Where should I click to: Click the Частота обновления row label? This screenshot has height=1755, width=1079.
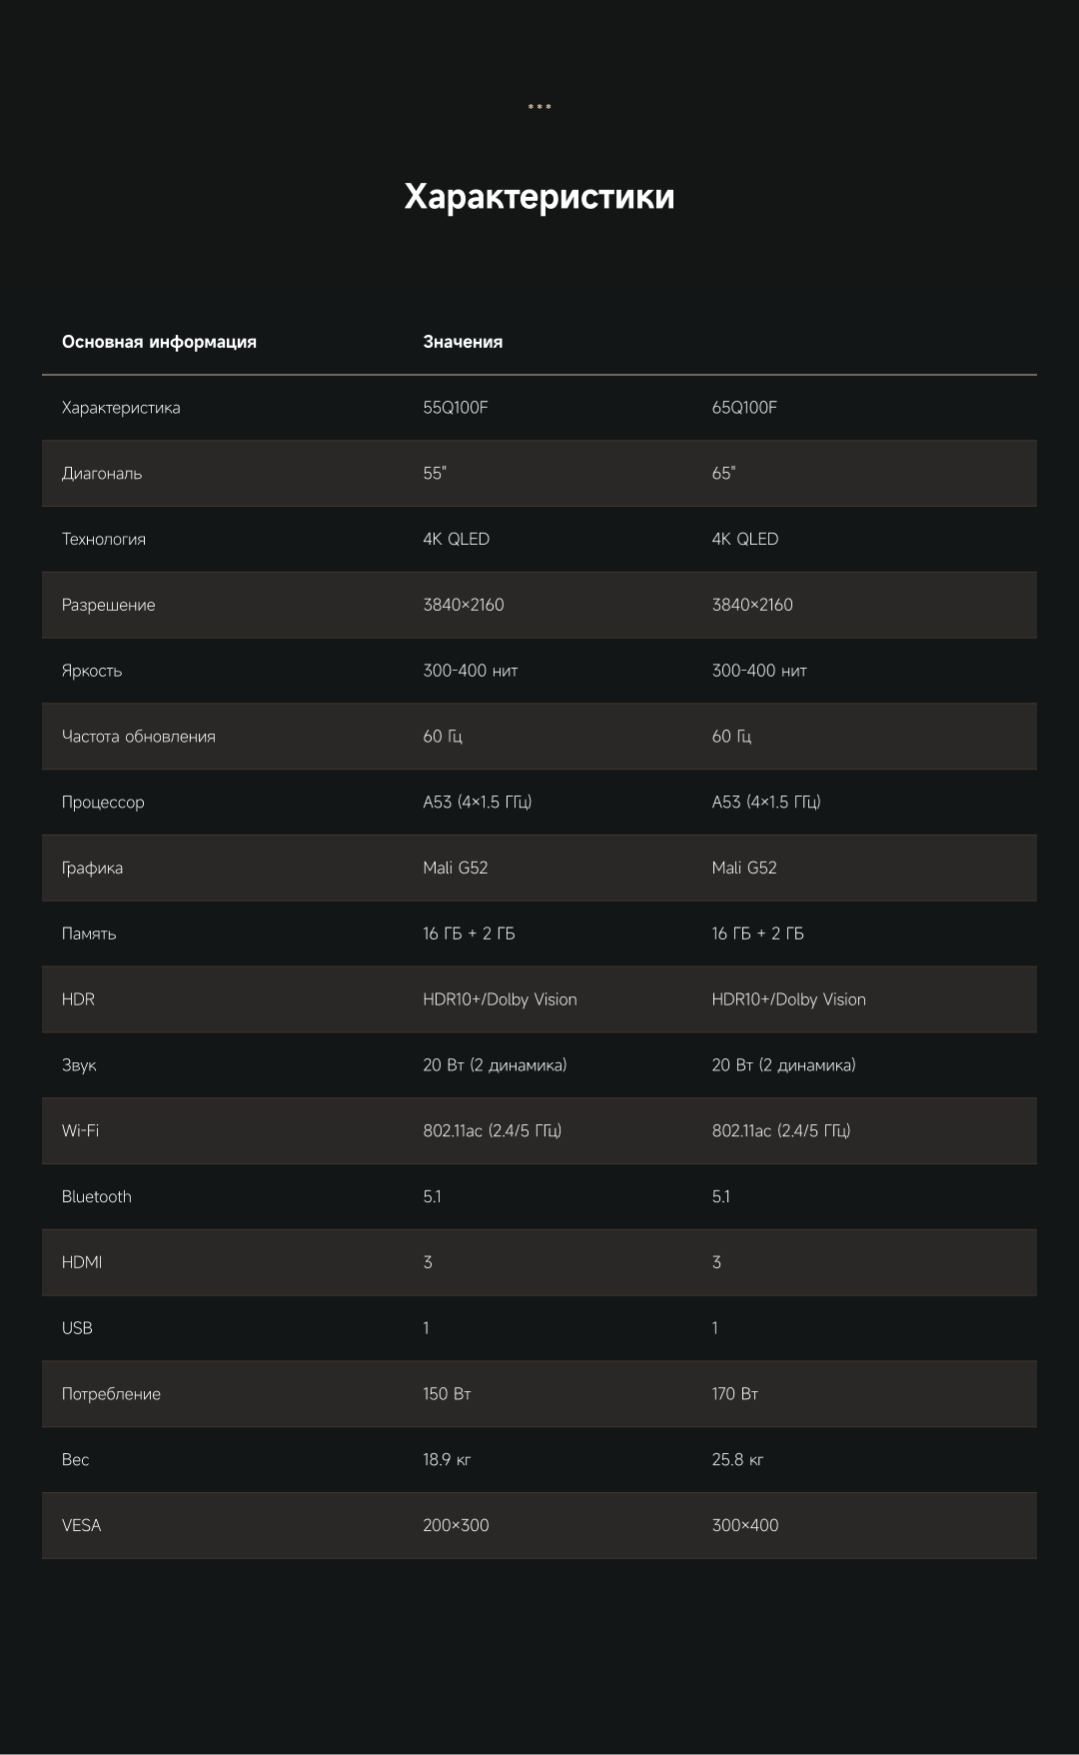(x=139, y=737)
